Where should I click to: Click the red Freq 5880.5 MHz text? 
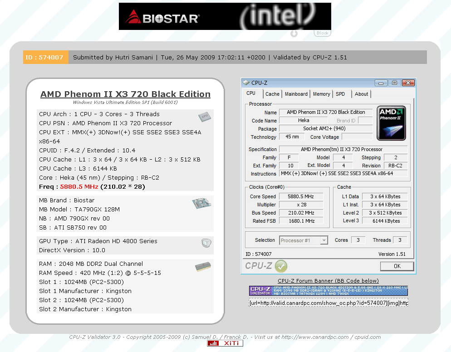coord(79,186)
